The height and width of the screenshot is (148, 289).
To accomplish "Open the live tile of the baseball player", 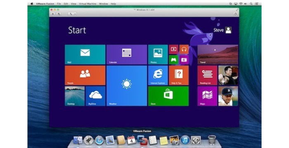I will [x=228, y=96].
